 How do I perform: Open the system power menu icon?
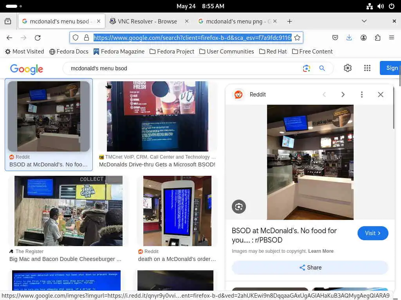[x=392, y=6]
